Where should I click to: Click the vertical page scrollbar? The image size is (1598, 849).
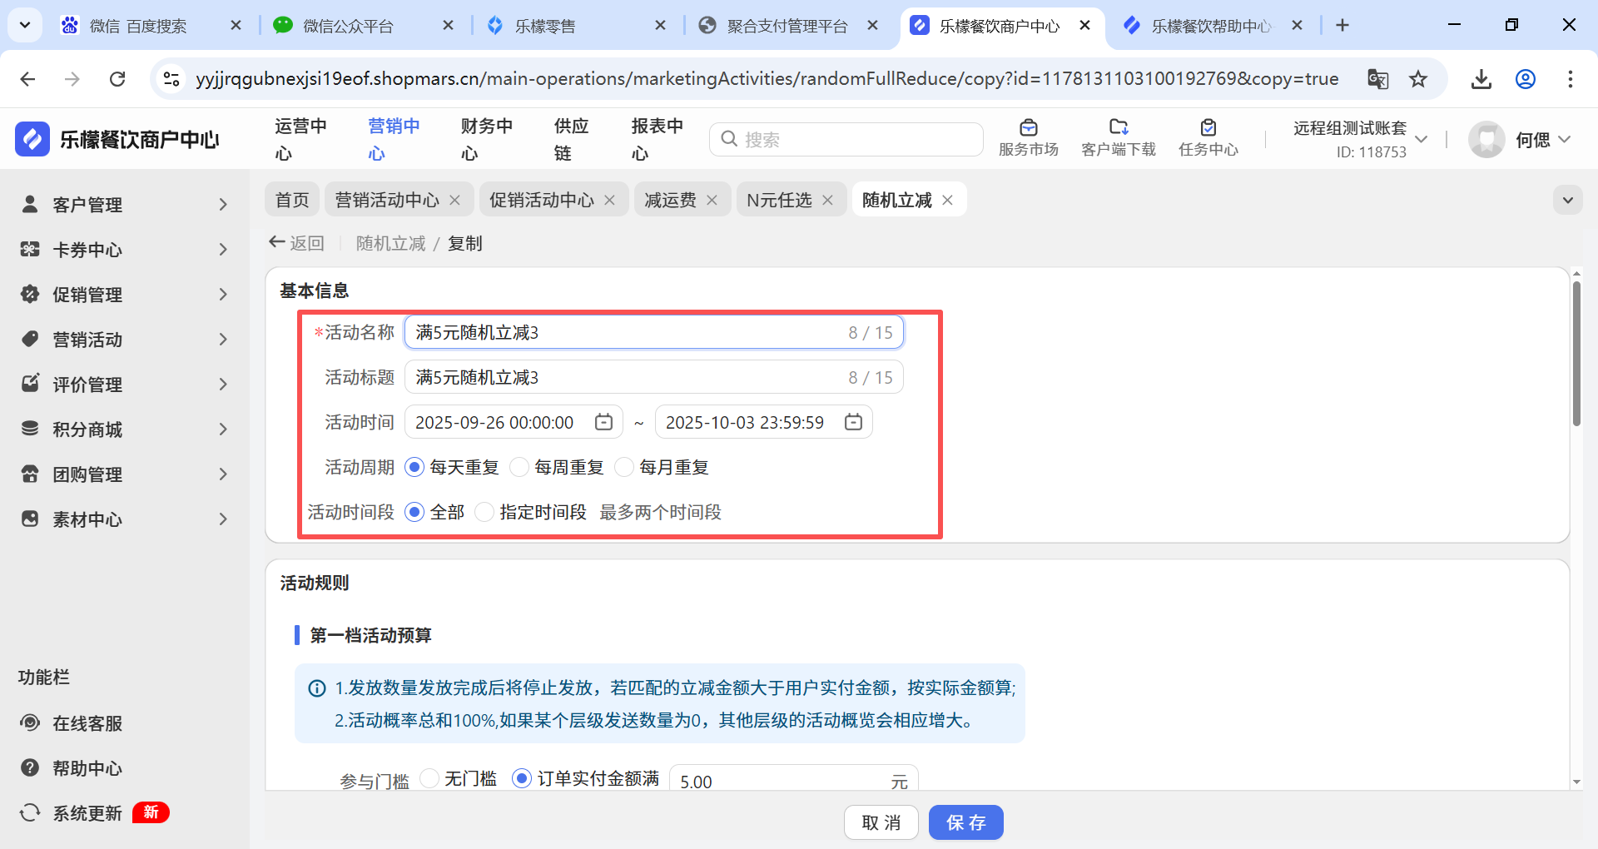point(1576,354)
